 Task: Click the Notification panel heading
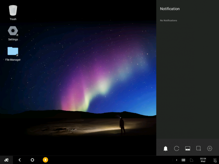[170, 9]
